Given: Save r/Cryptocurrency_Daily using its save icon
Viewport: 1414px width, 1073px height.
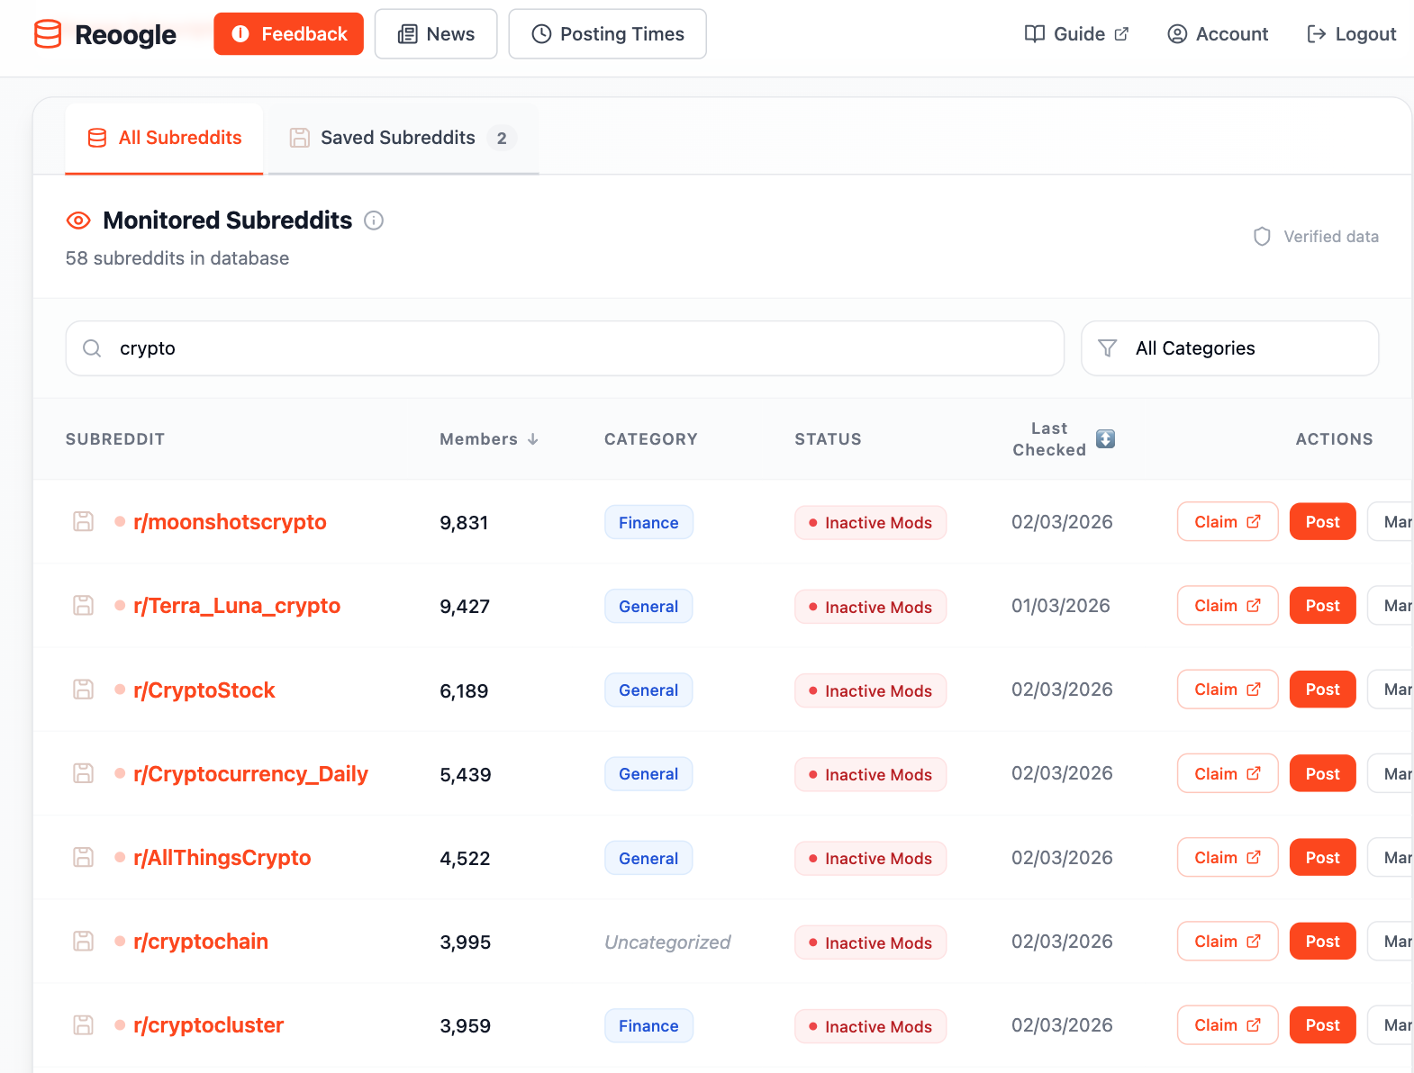Looking at the screenshot, I should coord(84,773).
